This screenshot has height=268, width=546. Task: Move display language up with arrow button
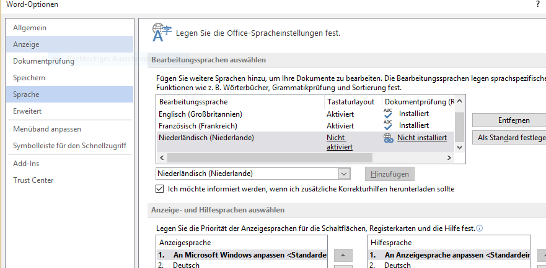pyautogui.click(x=343, y=255)
